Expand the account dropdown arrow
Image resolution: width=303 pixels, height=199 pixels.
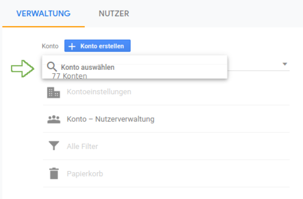[x=285, y=64]
